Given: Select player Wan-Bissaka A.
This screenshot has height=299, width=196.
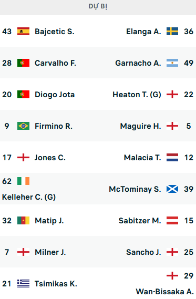Looking at the screenshot, I should [164, 292].
